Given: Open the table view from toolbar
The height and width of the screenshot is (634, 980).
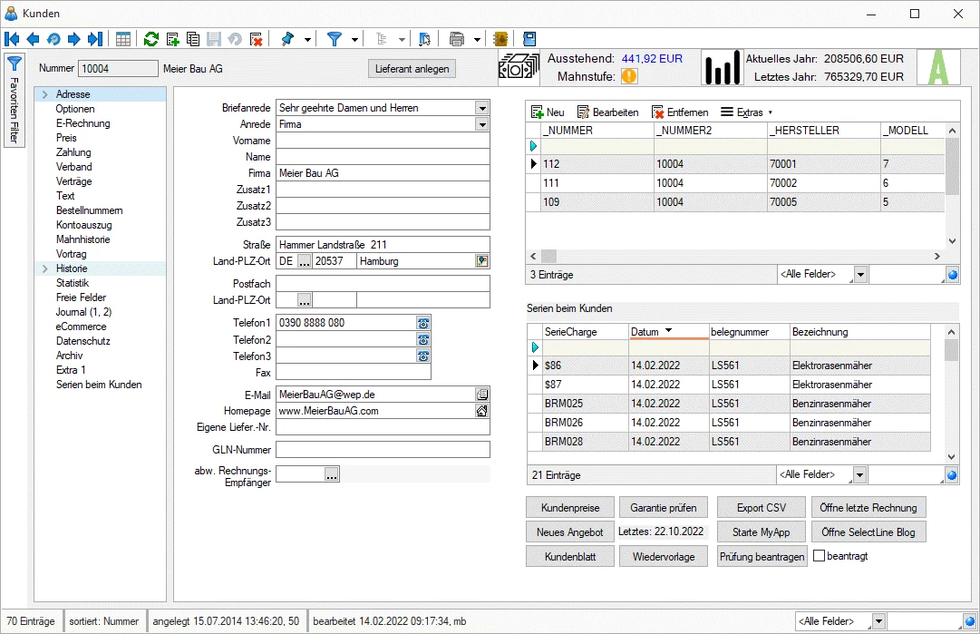Looking at the screenshot, I should point(122,39).
